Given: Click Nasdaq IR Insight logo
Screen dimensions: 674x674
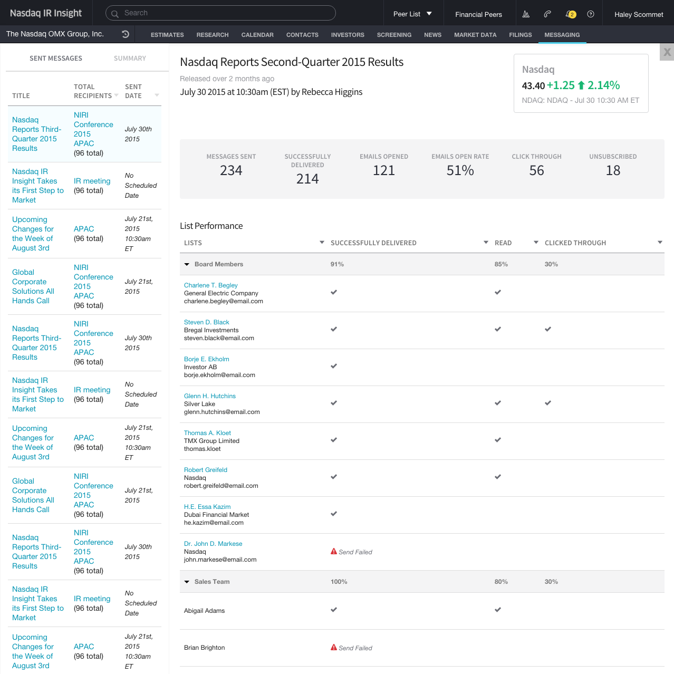Looking at the screenshot, I should [46, 13].
